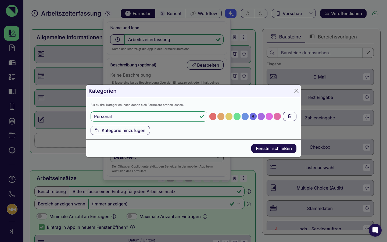
Task: Open the help question mark icon
Action: pyautogui.click(x=12, y=179)
